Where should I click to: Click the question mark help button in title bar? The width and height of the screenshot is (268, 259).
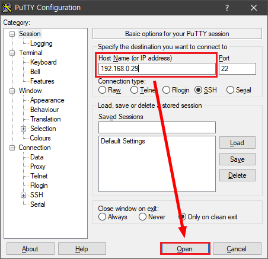227,8
